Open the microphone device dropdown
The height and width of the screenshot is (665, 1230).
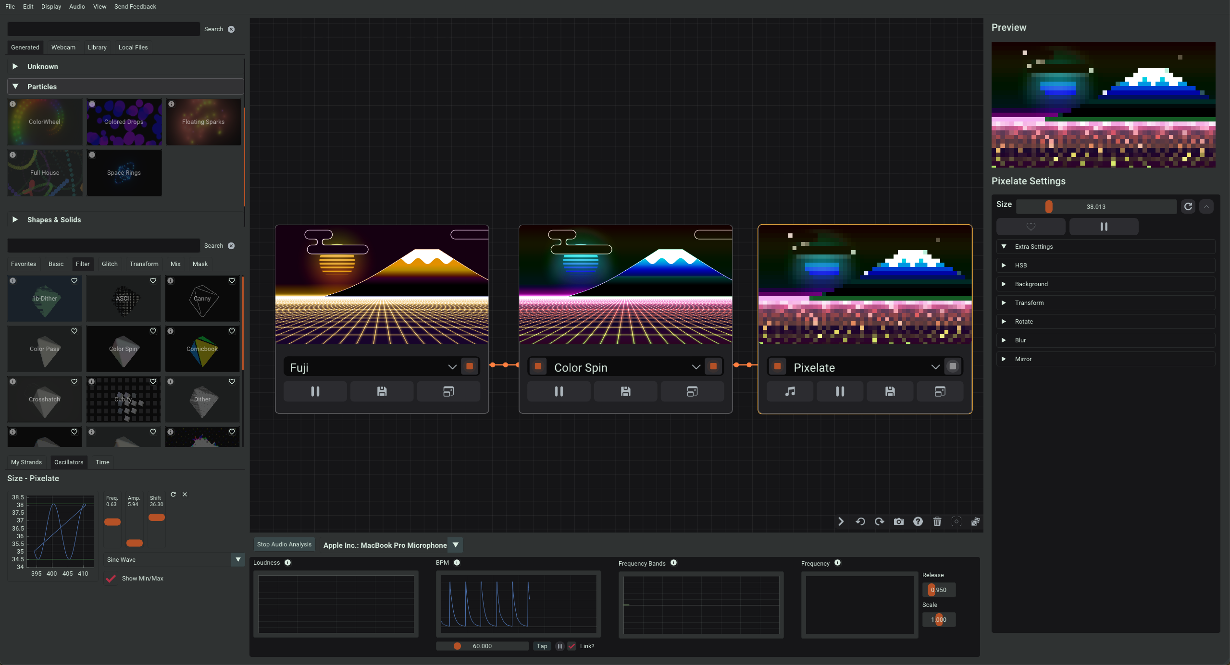pyautogui.click(x=456, y=545)
